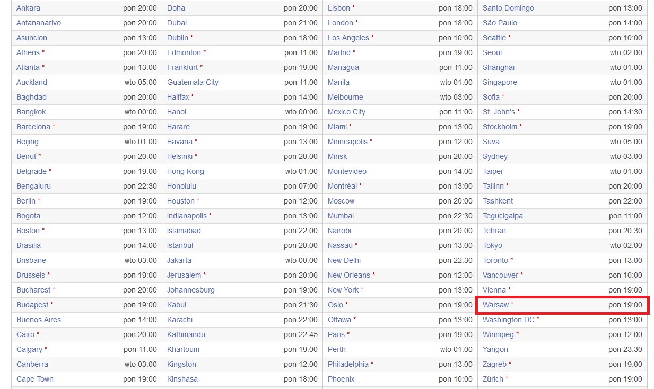Click the Hong Kong link
654x389 pixels.
pos(185,171)
